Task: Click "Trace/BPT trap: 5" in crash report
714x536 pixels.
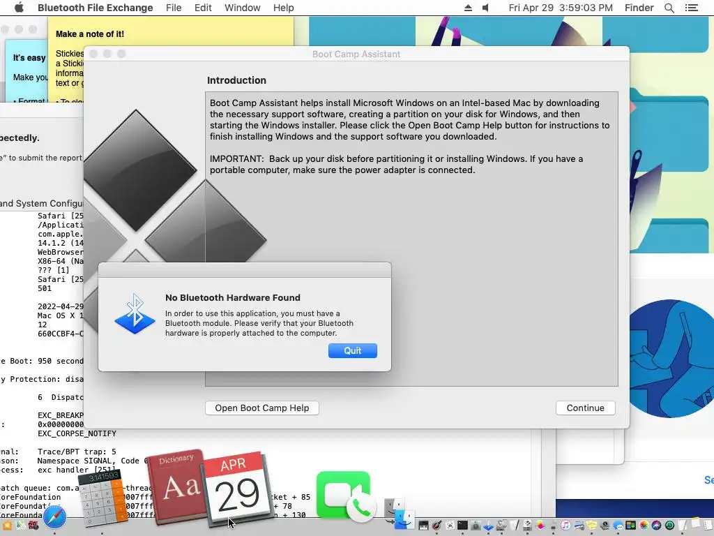Action: click(77, 452)
